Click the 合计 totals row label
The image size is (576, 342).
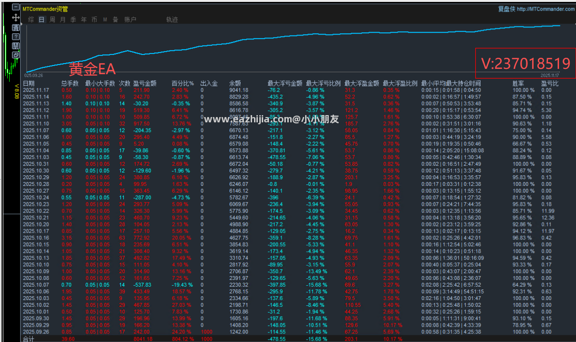click(28, 339)
